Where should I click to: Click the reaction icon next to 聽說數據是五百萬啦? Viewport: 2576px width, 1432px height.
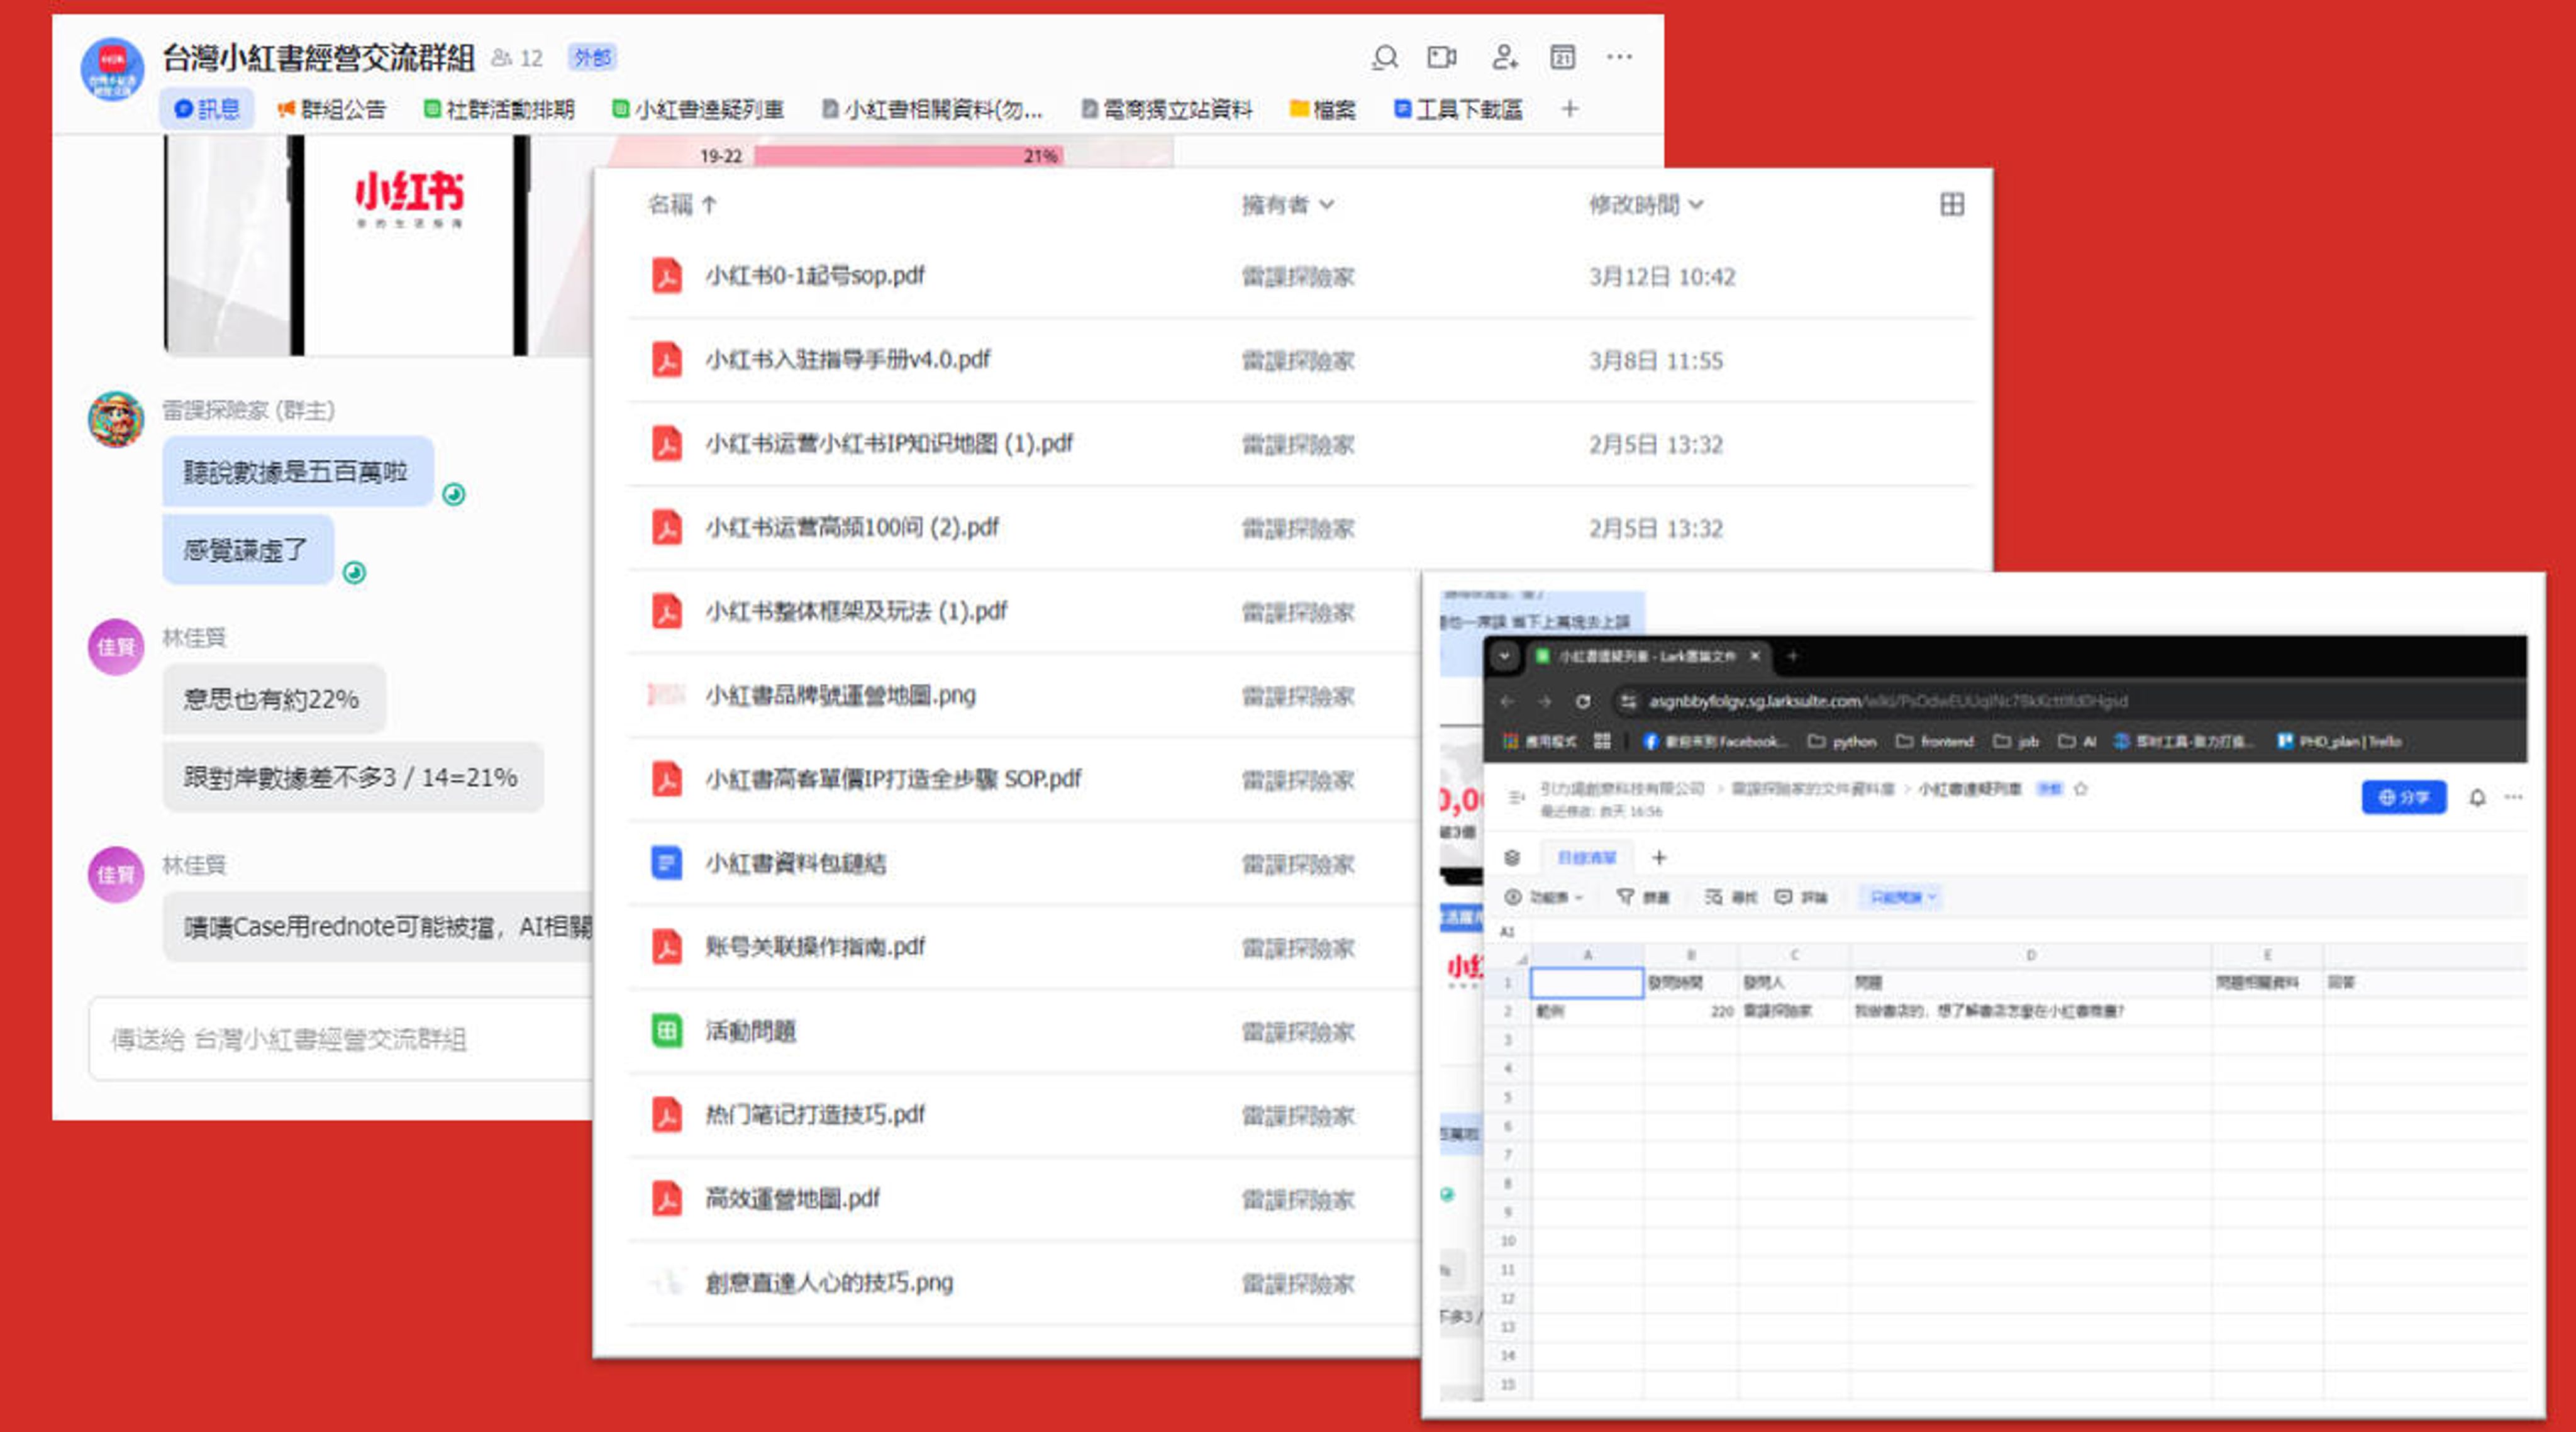(453, 494)
